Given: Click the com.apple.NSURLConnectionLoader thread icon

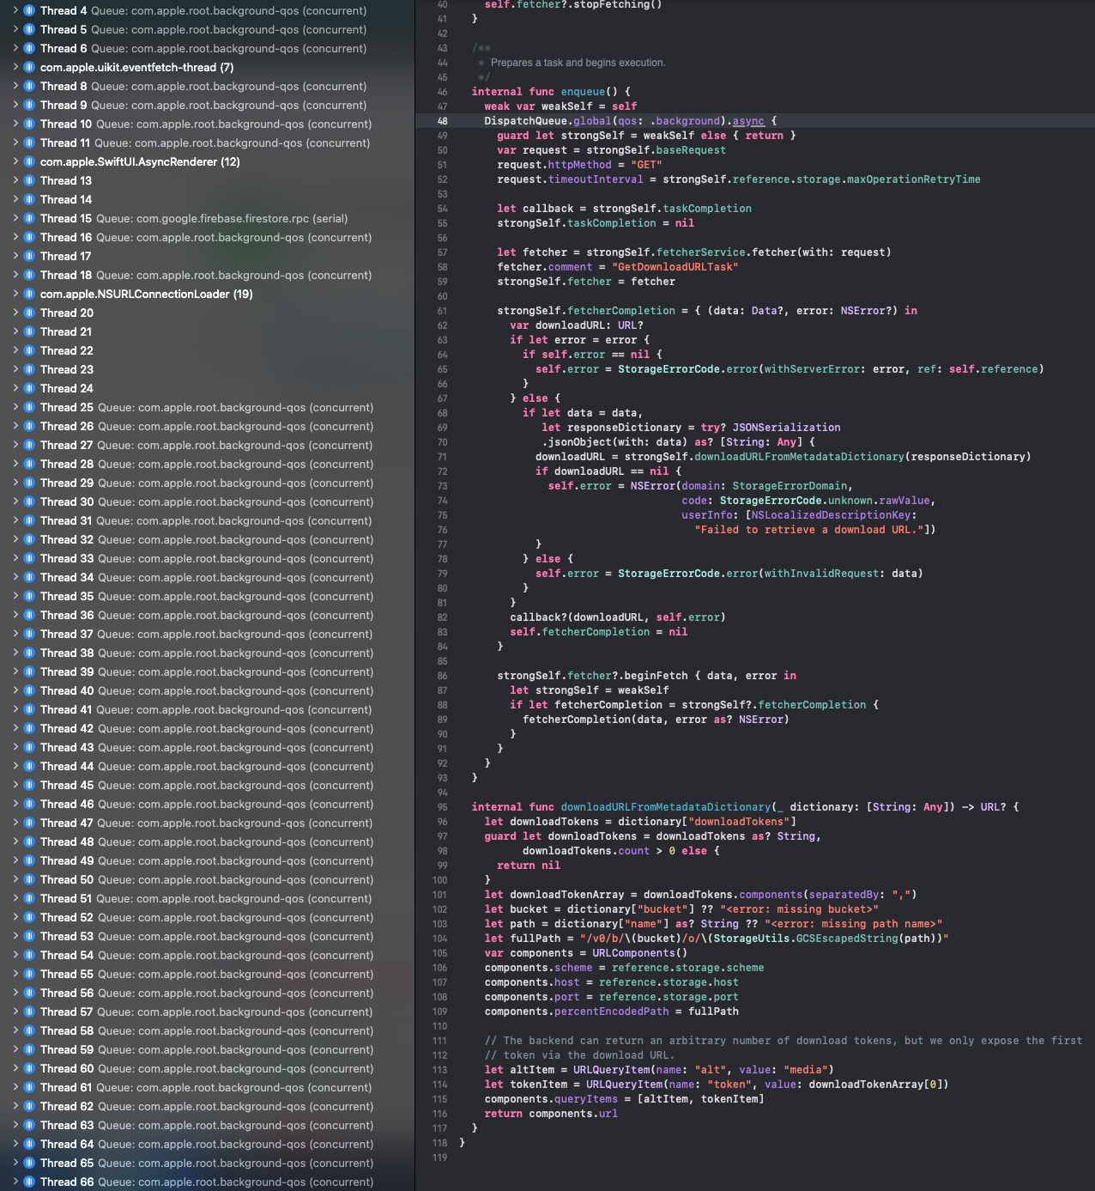Looking at the screenshot, I should point(30,294).
